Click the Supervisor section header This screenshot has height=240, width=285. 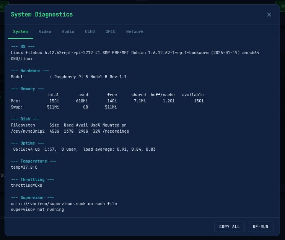[33, 197]
